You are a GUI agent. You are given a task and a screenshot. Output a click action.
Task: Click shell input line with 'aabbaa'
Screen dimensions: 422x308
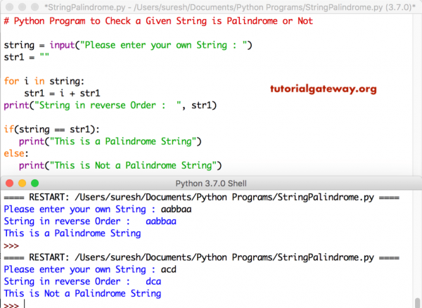coord(98,210)
